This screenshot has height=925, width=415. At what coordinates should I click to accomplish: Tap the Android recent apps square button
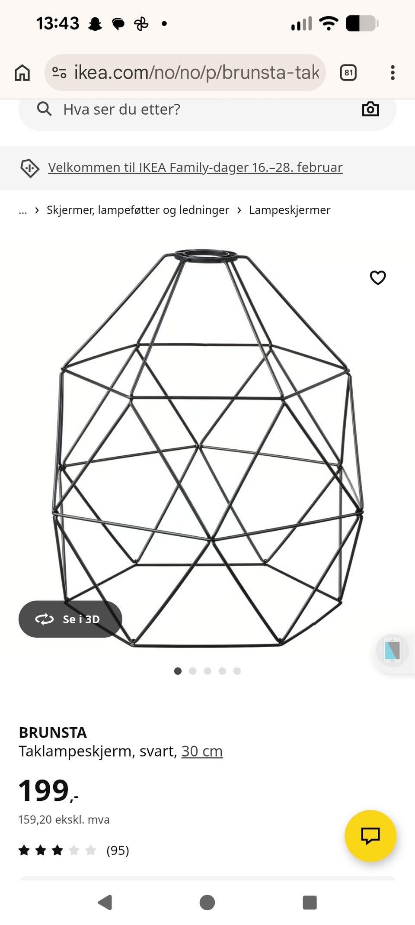pos(310,903)
